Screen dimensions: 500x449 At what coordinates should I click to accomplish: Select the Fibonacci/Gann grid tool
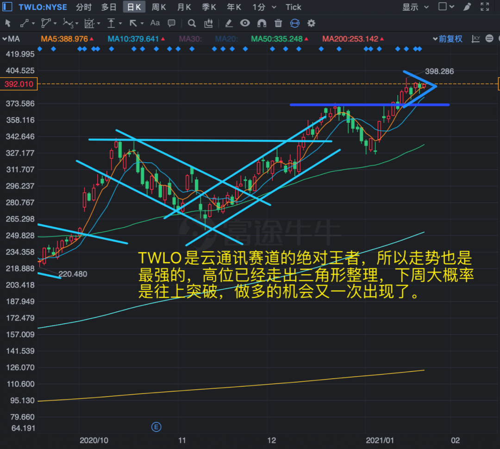[x=89, y=23]
